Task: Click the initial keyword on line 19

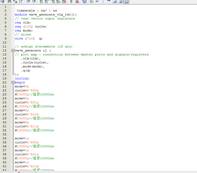Action: [x=22, y=78]
